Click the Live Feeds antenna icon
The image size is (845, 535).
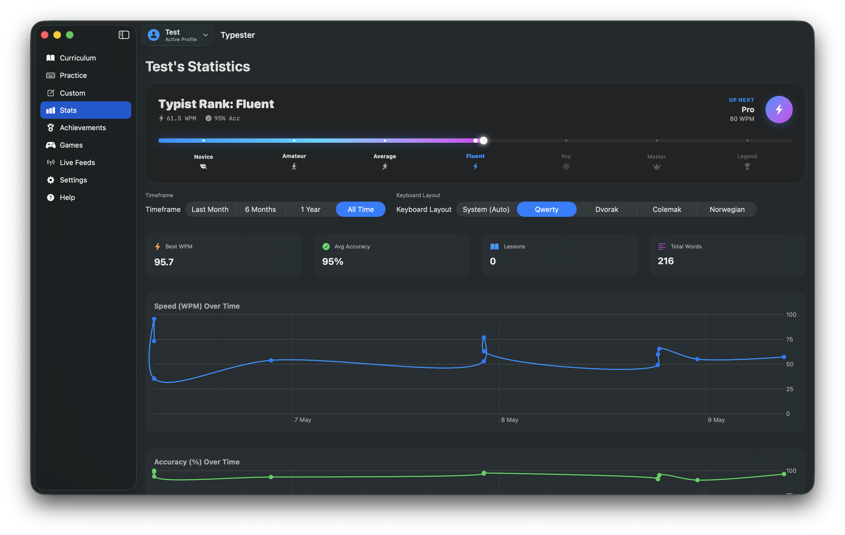(51, 162)
